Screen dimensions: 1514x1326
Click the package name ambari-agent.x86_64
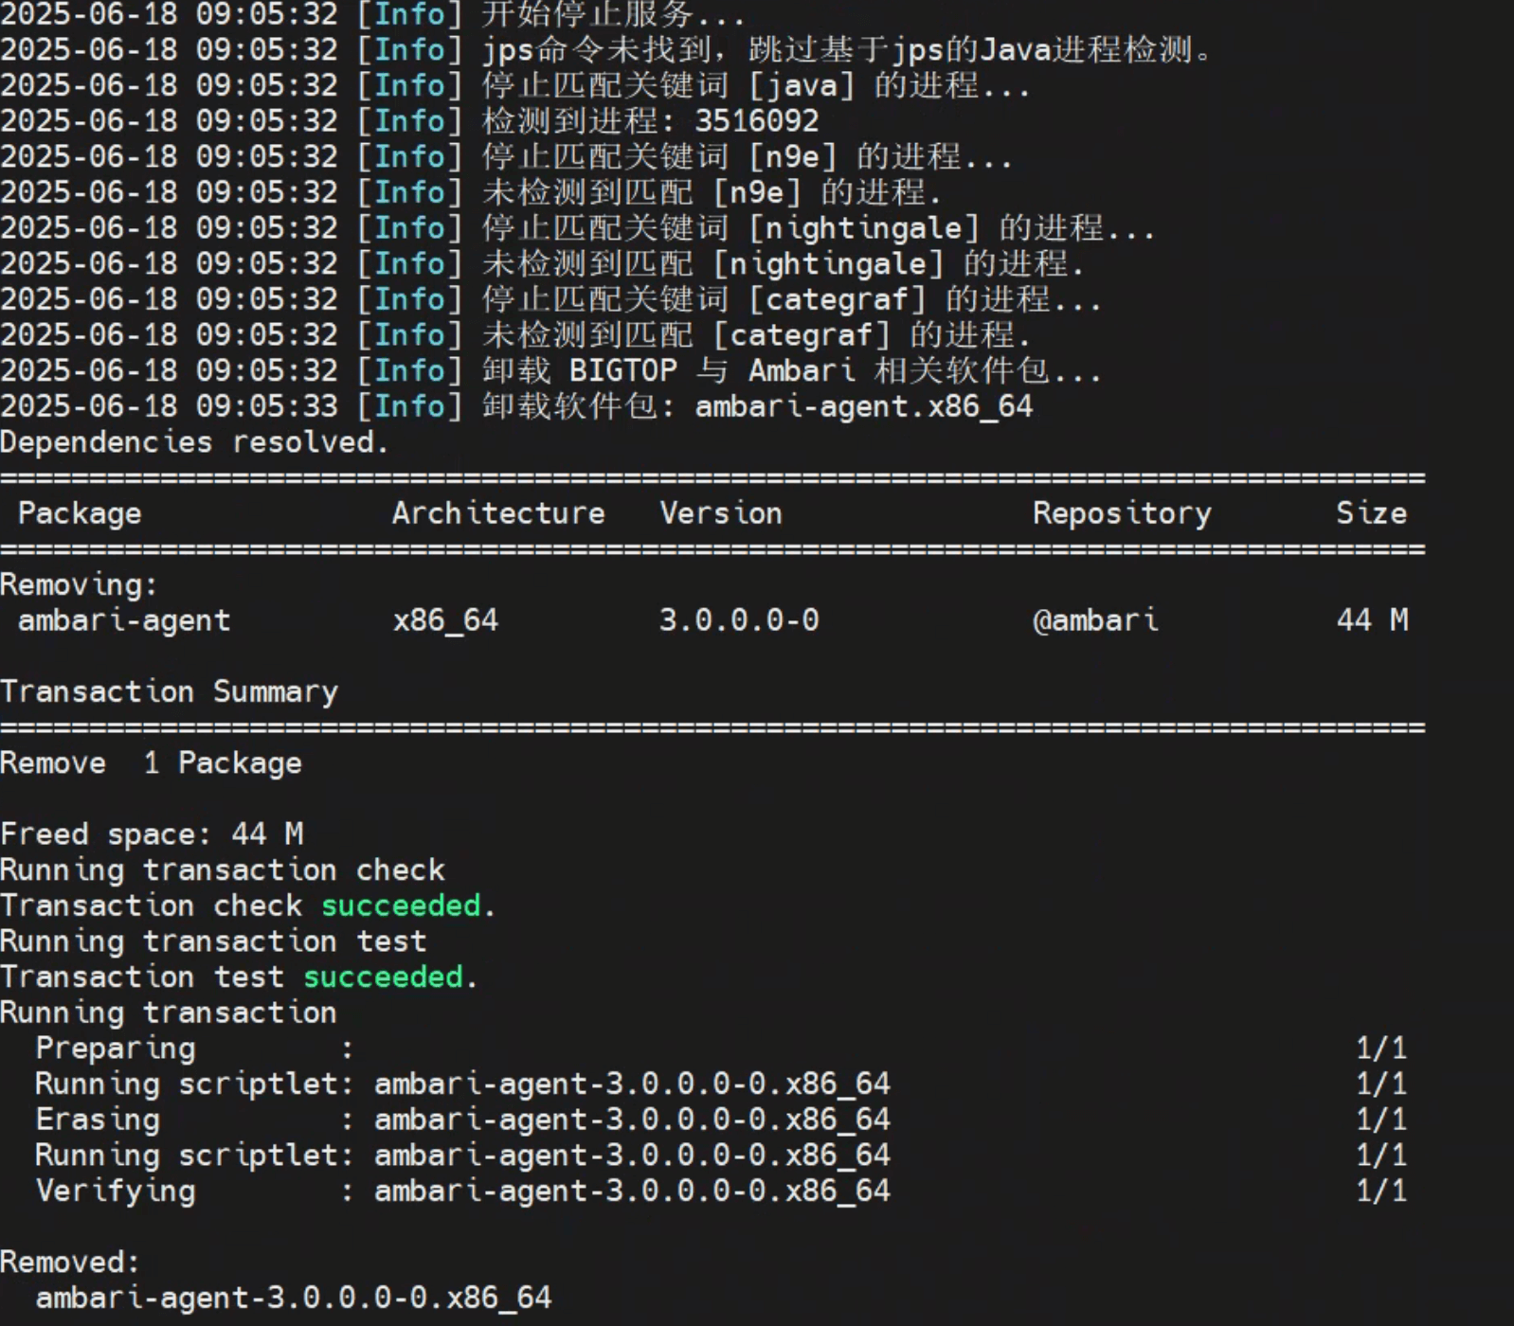[x=863, y=407]
